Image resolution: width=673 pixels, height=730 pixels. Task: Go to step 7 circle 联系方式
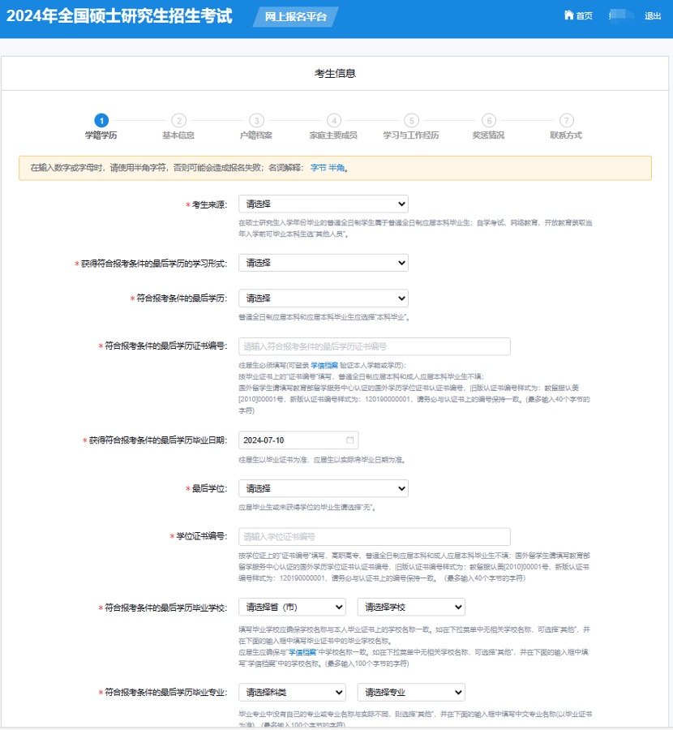coord(566,120)
